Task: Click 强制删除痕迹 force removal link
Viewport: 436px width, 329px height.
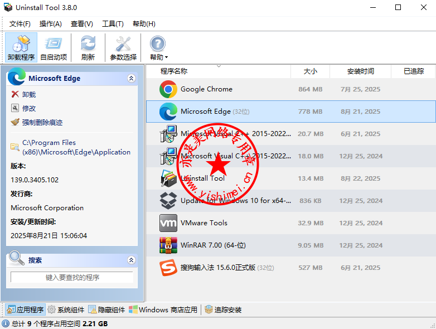Action: 42,122
